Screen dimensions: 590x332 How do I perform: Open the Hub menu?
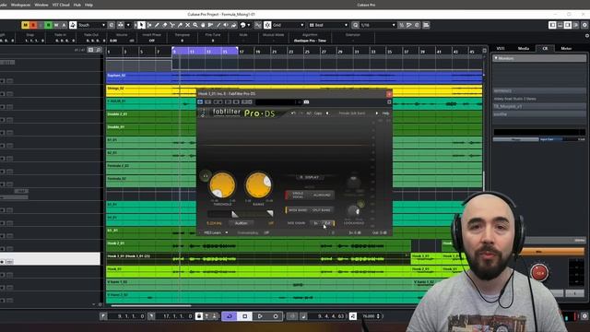[x=77, y=5]
